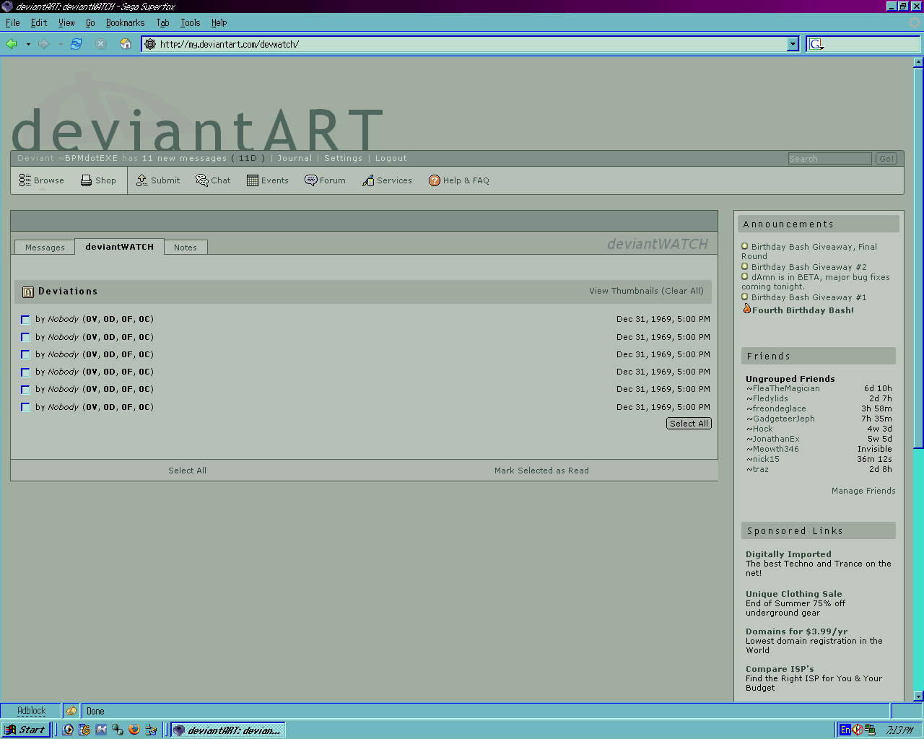Click the Select All button under the deviations
924x739 pixels.
689,424
